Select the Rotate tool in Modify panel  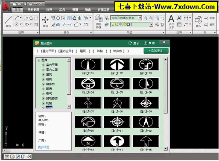(x=58, y=18)
